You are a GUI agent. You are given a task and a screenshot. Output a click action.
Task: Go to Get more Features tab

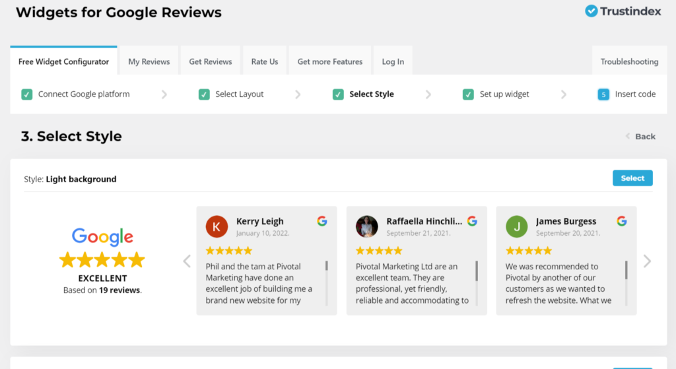(330, 61)
